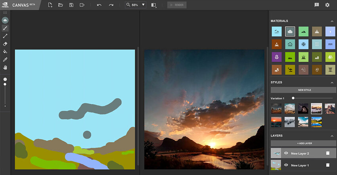Toggle the split canvas view icon
The height and width of the screenshot is (175, 337).
tap(153, 5)
